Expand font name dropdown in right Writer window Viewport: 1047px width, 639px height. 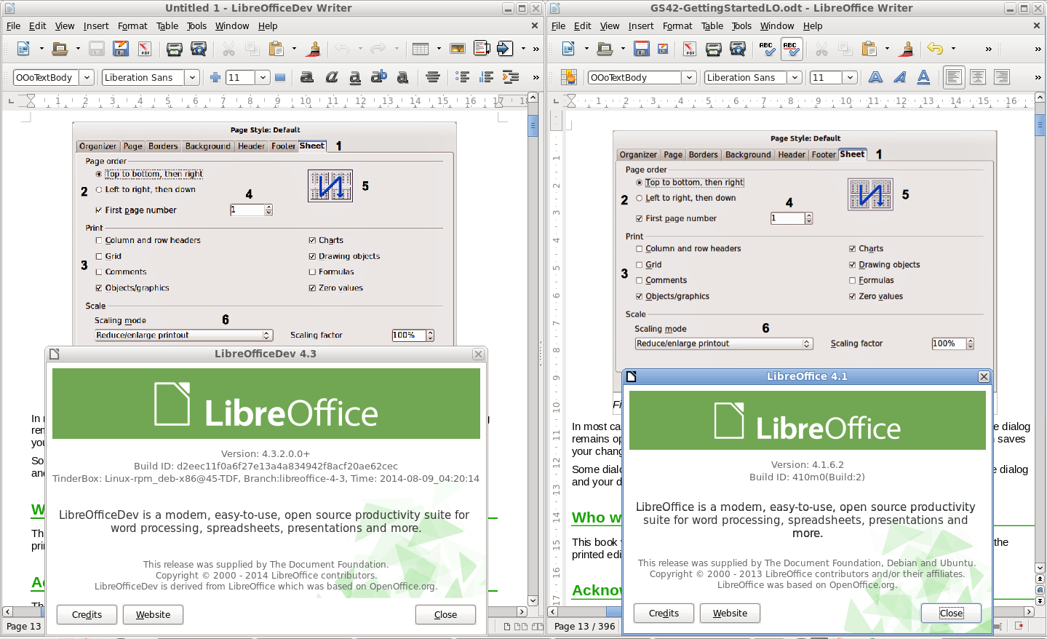(795, 77)
